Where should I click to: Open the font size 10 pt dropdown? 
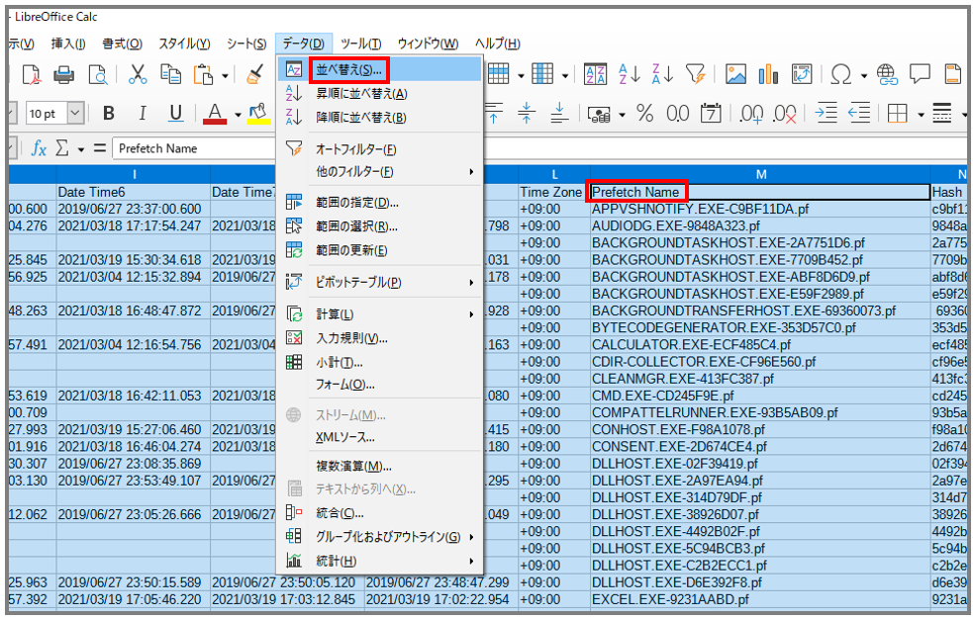tap(75, 114)
